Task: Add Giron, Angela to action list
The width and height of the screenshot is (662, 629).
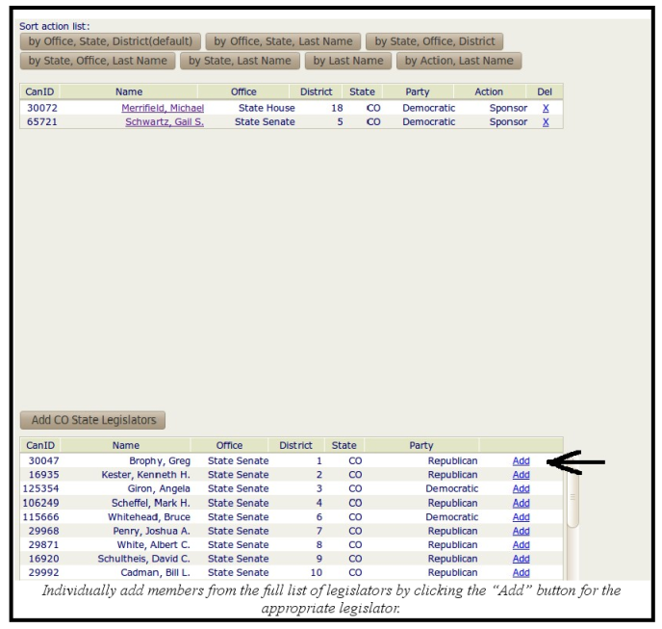Action: (521, 489)
